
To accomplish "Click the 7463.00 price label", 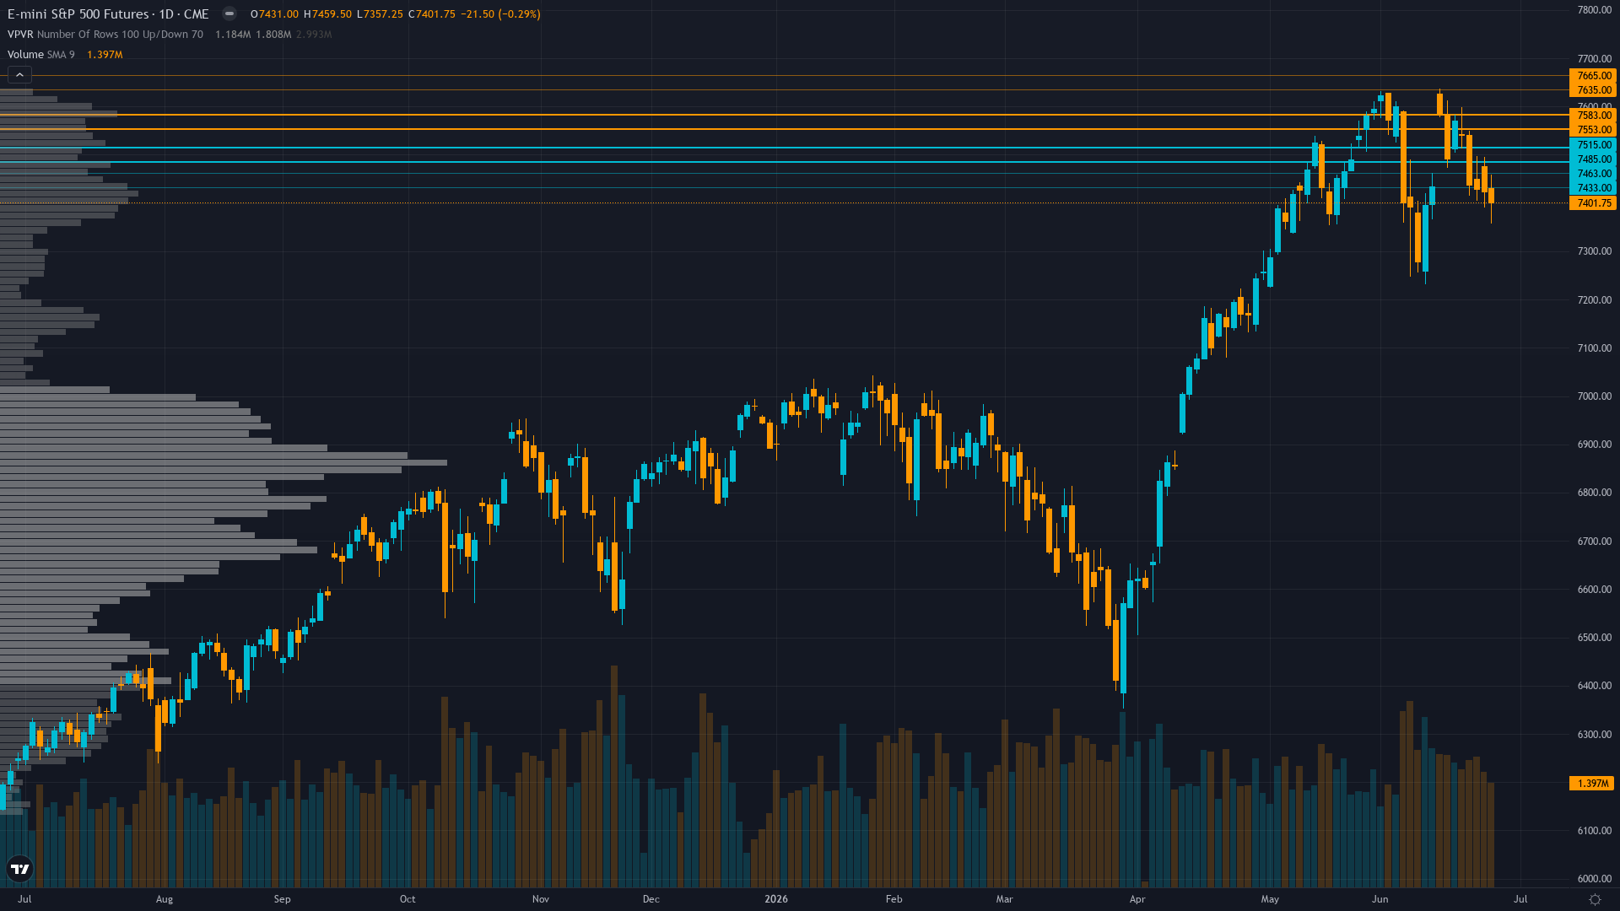I will (1593, 173).
